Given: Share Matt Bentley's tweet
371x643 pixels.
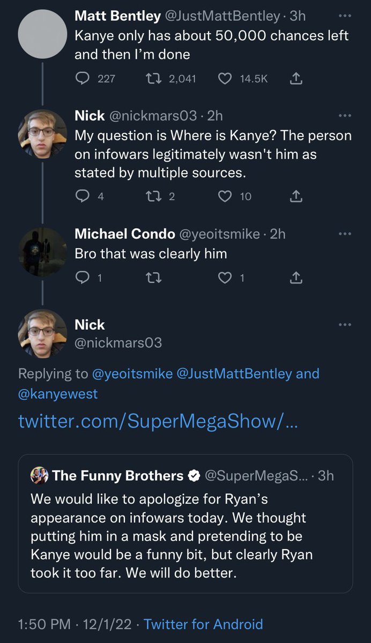Looking at the screenshot, I should pyautogui.click(x=296, y=79).
